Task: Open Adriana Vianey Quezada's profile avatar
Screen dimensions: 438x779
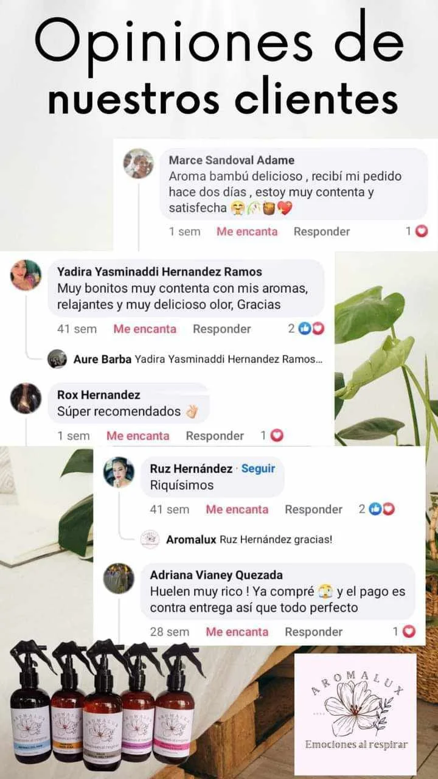Action: pos(119,578)
